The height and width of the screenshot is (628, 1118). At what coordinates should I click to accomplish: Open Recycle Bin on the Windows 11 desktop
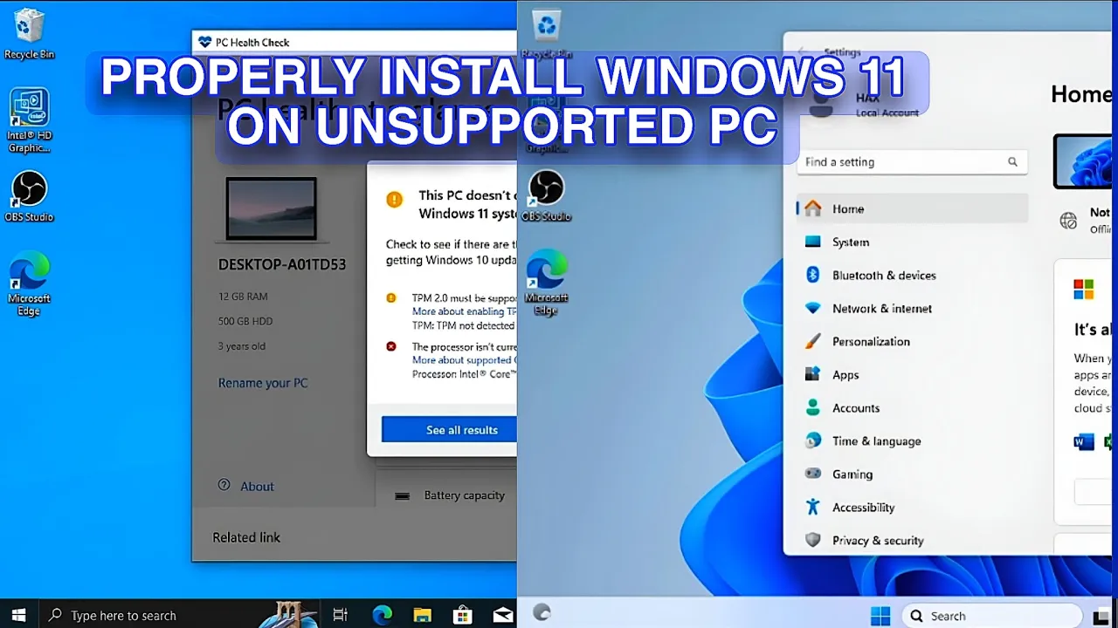click(x=547, y=35)
